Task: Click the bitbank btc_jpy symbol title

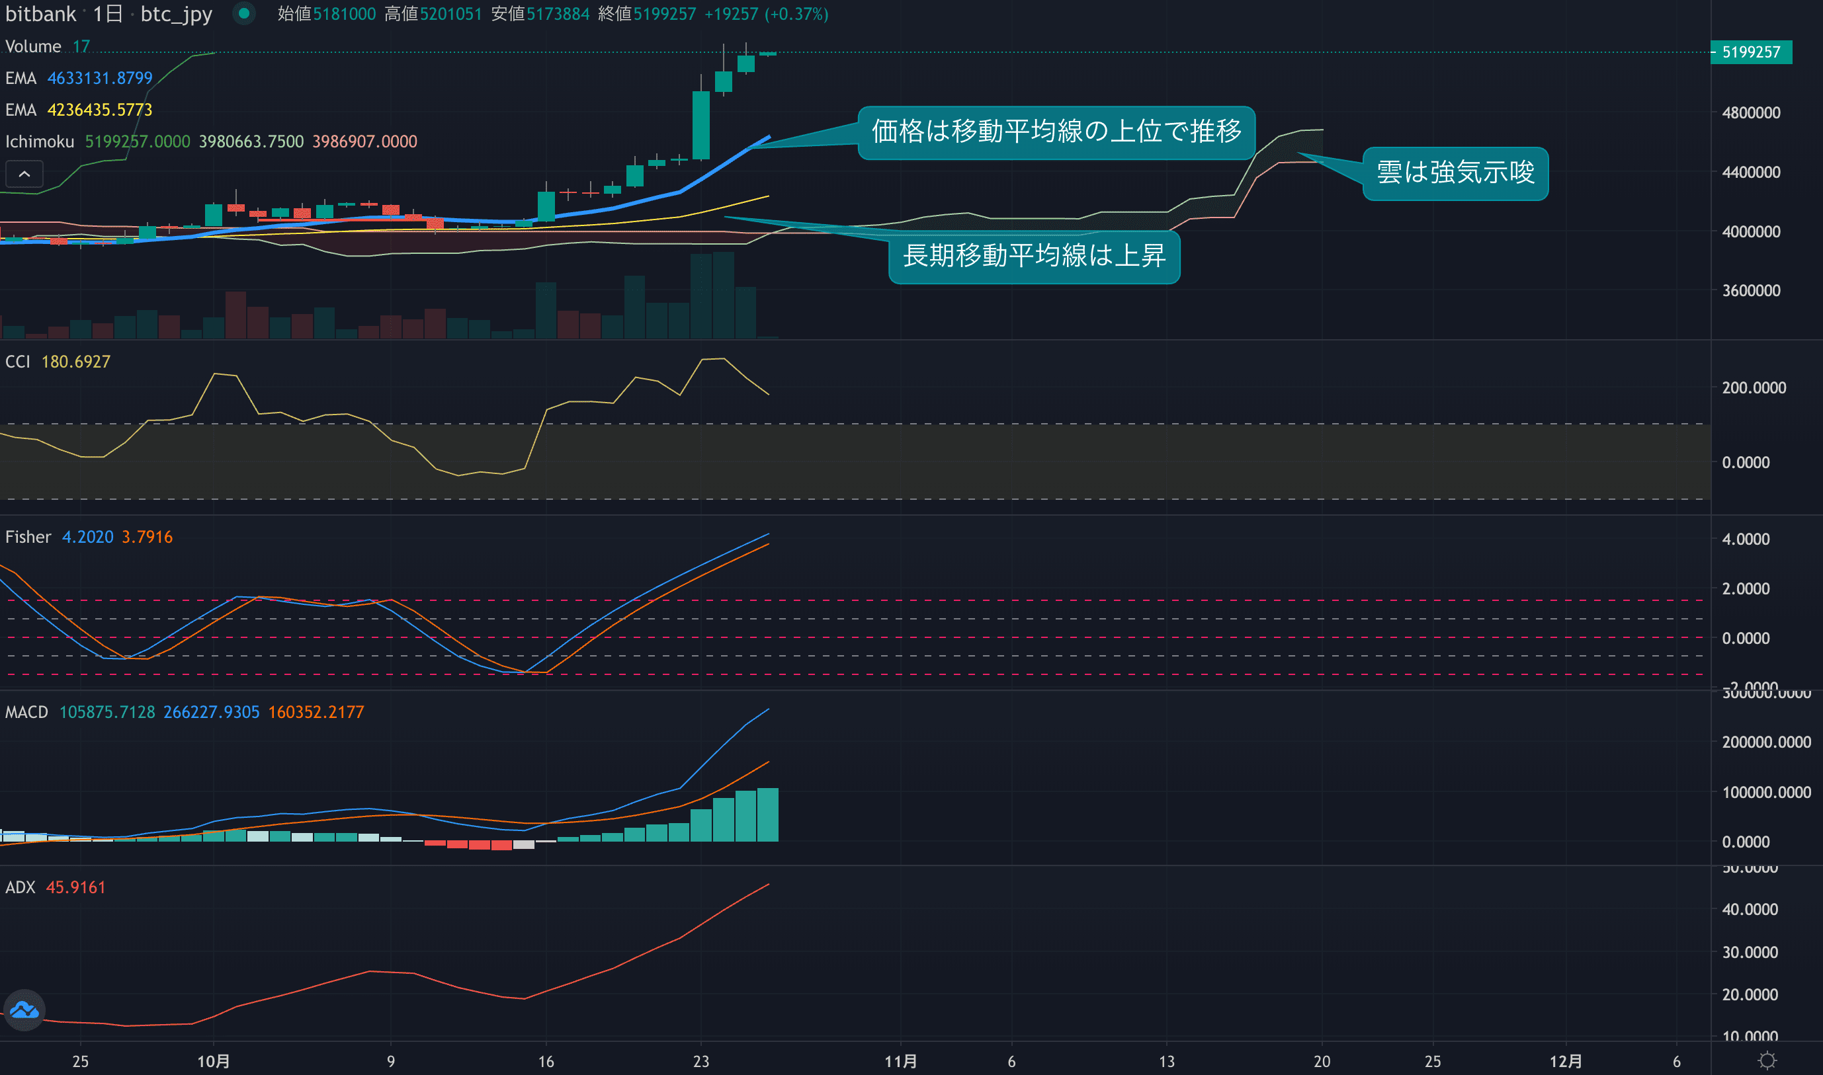Action: tap(108, 14)
